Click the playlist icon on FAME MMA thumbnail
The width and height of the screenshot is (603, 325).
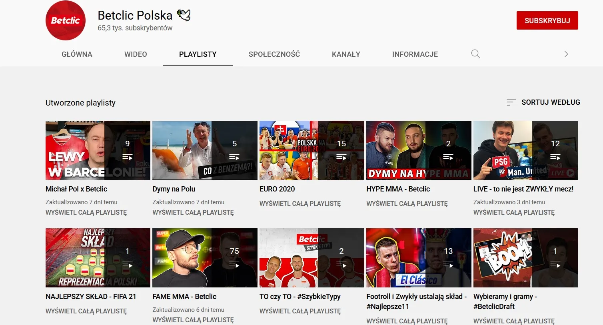(x=234, y=265)
